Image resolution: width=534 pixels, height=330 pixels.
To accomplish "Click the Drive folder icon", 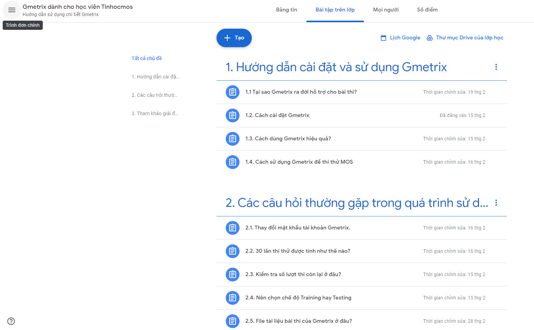I will coord(429,38).
